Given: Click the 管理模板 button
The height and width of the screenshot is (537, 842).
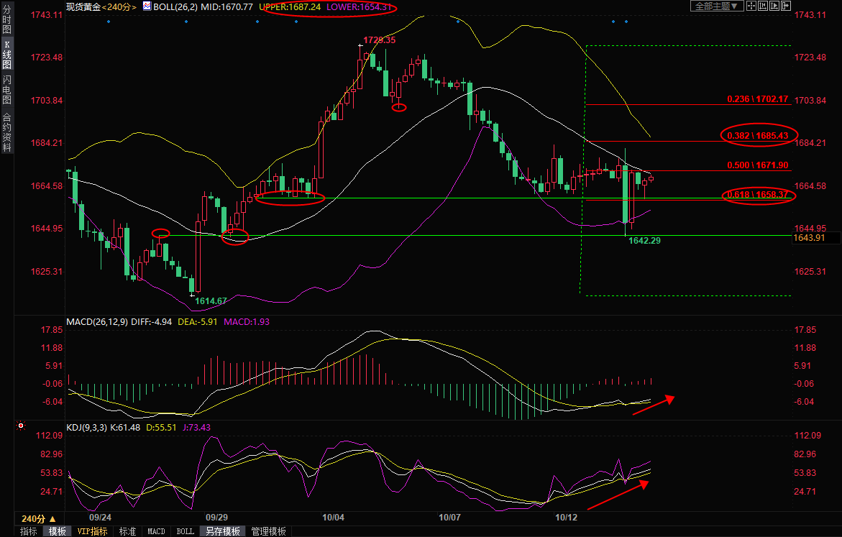Looking at the screenshot, I should coord(268,531).
